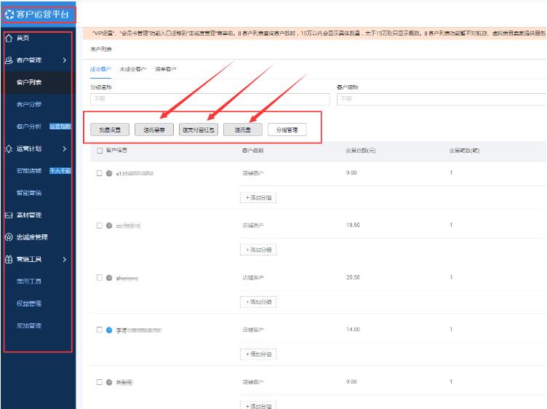Screen dimensions: 547x409
Task: Click the 客户运营平台 logo icon
Action: [x=9, y=14]
